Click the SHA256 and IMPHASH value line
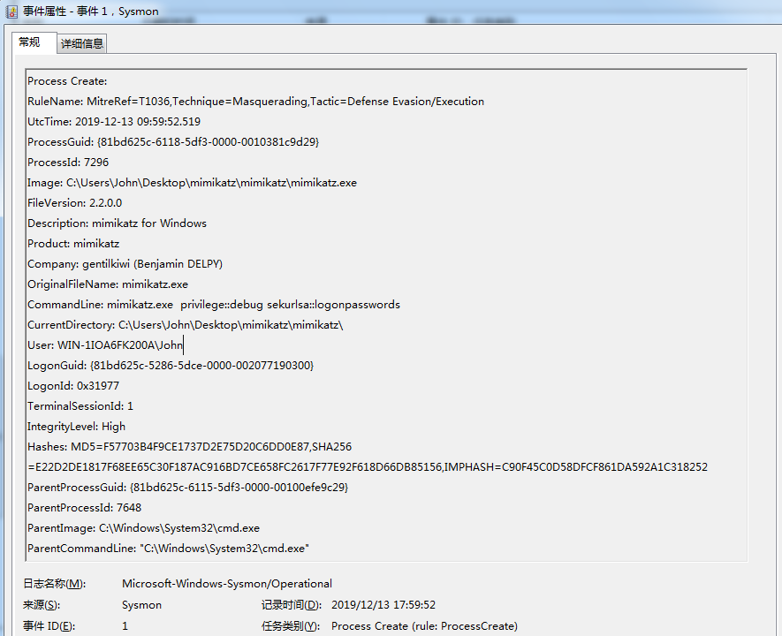Screen dimensions: 782x636 coord(368,467)
